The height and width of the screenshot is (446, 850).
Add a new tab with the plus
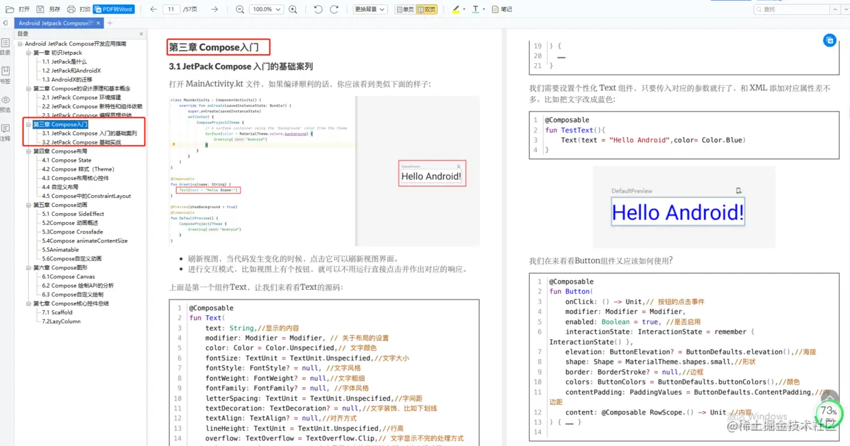(110, 23)
